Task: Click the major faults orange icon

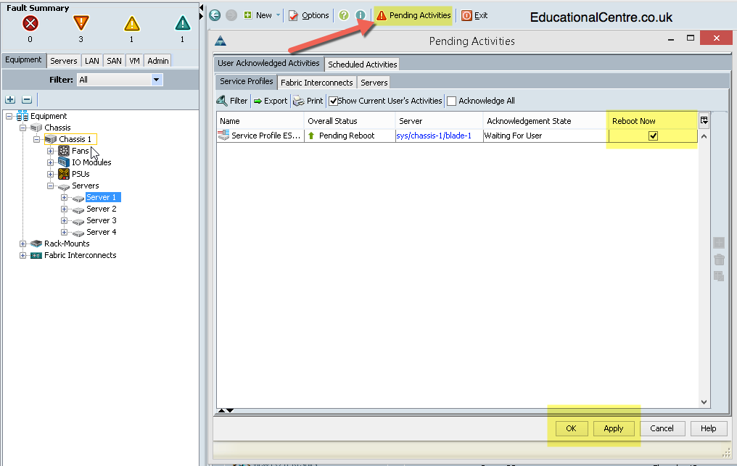Action: pyautogui.click(x=81, y=23)
